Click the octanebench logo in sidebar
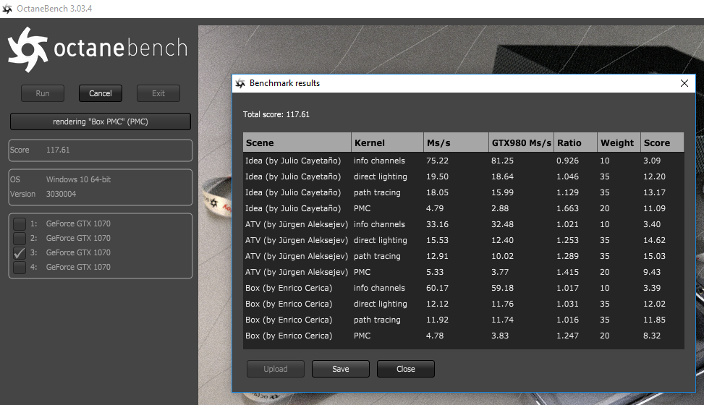Screen dimensions: 704x405 coord(98,49)
